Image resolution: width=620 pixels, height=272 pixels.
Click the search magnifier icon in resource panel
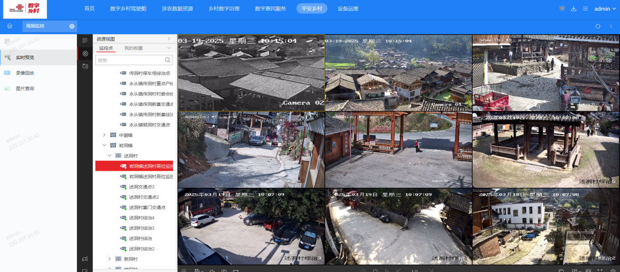pyautogui.click(x=168, y=60)
